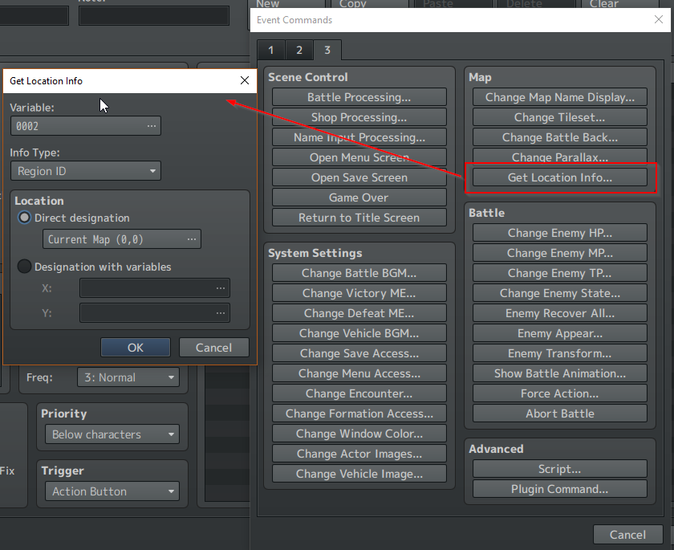Click Change Menu Access command
This screenshot has height=550, width=674.
pyautogui.click(x=359, y=373)
